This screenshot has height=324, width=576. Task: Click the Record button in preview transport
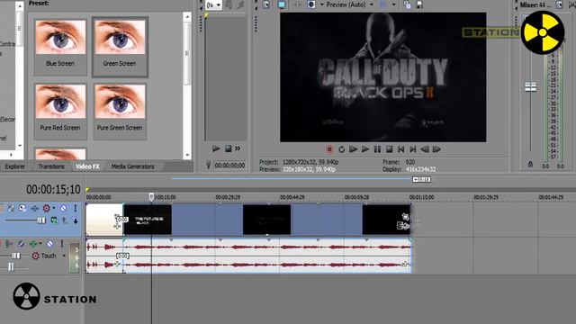point(329,149)
